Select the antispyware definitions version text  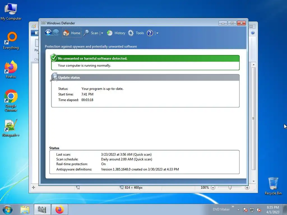pyautogui.click(x=140, y=169)
